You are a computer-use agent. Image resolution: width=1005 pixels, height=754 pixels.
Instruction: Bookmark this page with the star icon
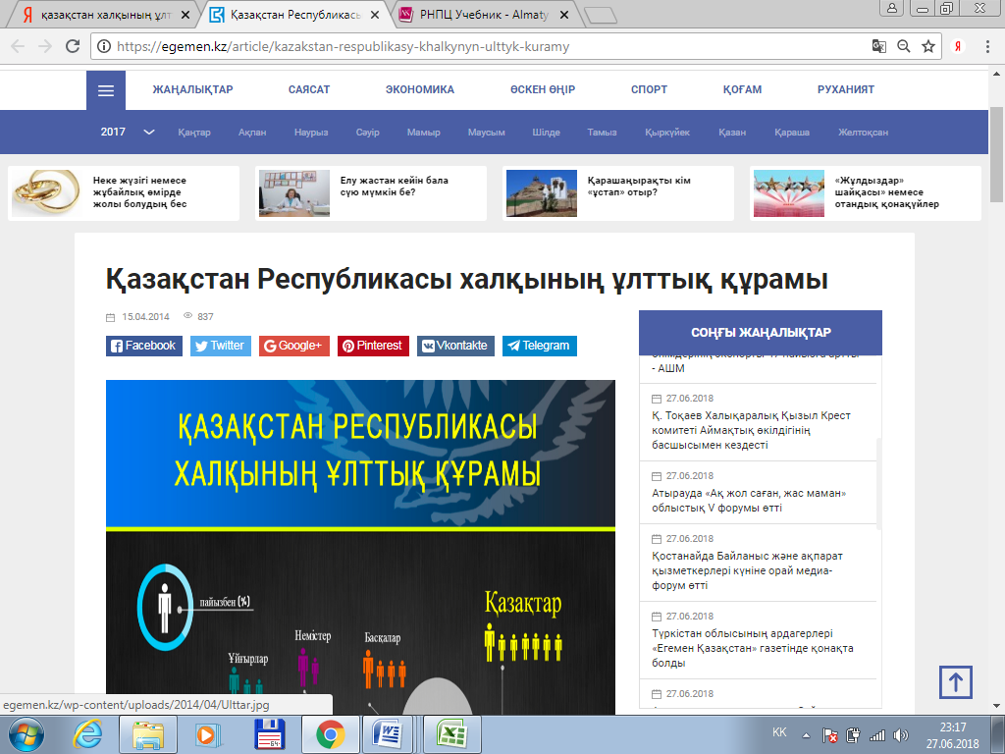928,46
